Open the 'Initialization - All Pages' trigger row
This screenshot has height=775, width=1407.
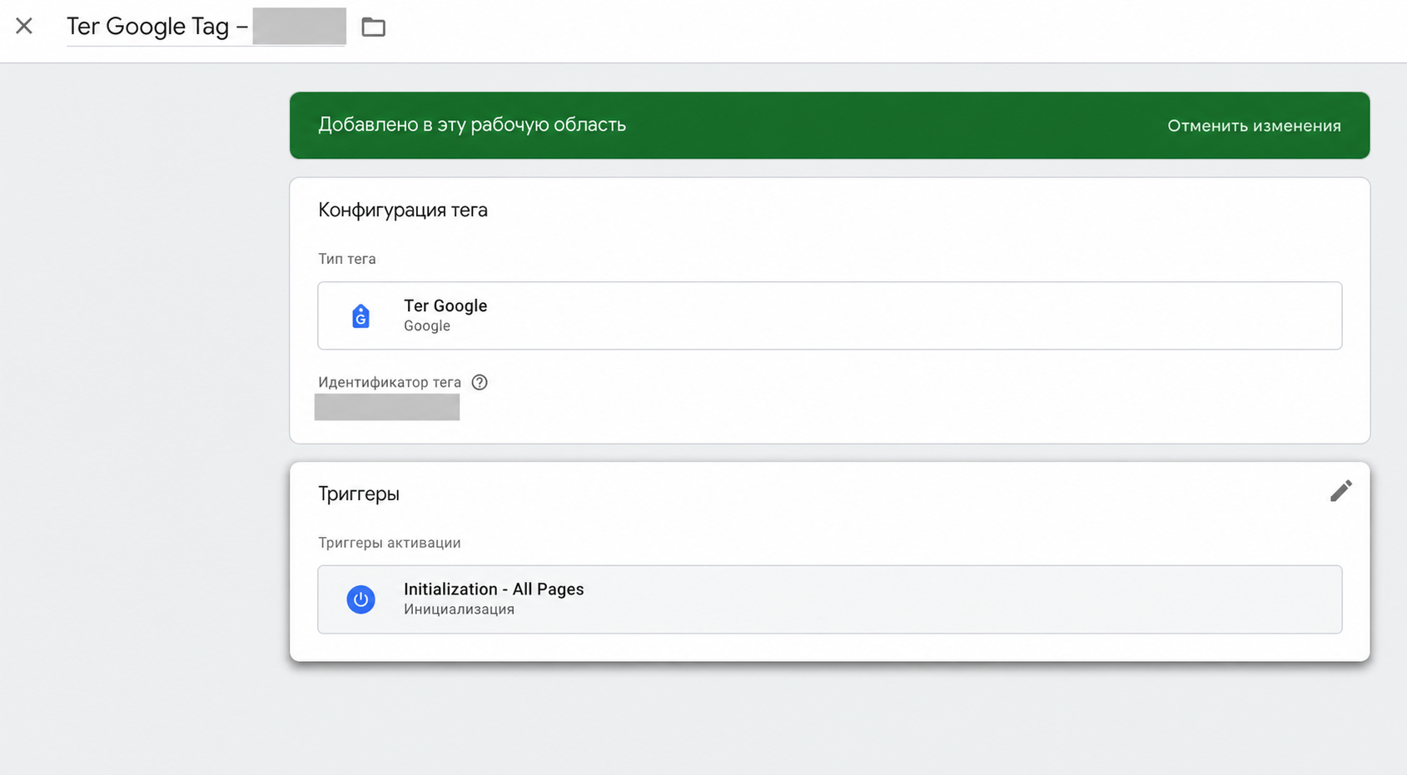click(829, 599)
